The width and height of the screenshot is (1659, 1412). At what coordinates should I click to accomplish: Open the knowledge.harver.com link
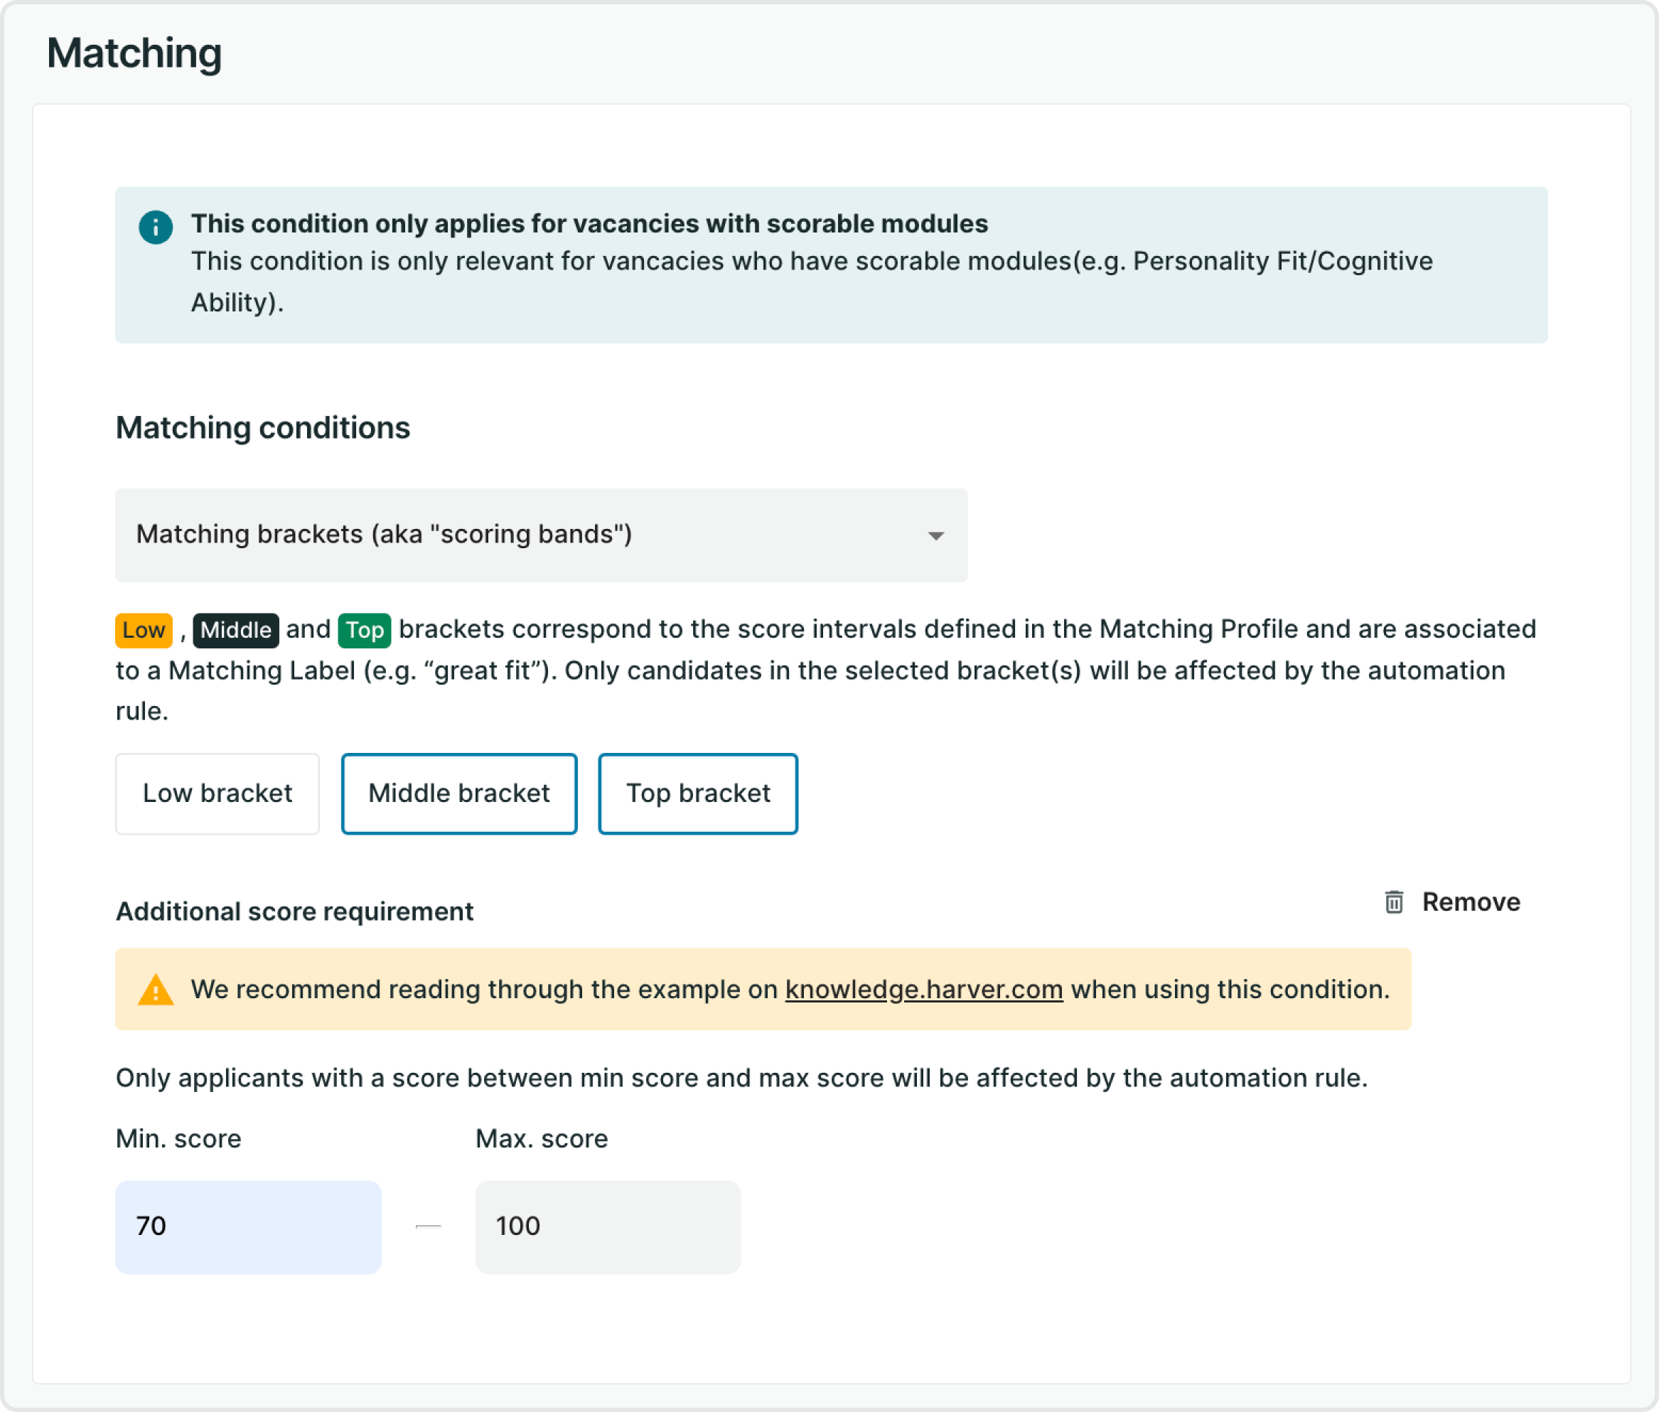(923, 990)
